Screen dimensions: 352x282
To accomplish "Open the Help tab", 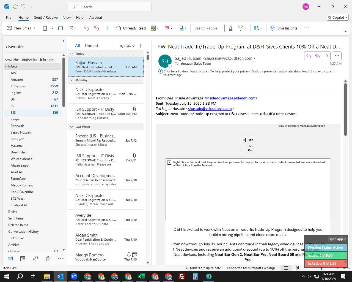I will click(x=80, y=17).
